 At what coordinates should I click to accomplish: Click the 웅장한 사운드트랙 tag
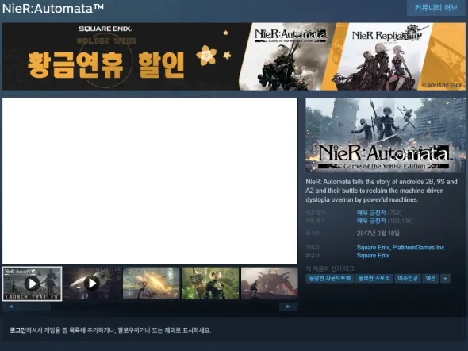pyautogui.click(x=329, y=279)
